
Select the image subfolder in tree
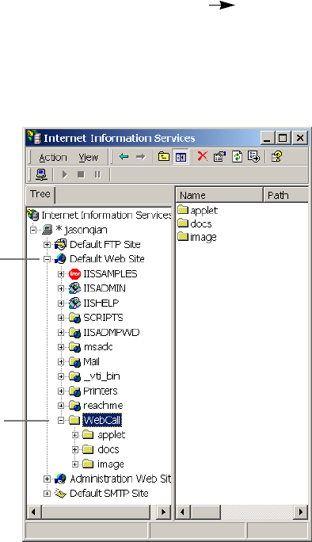click(111, 464)
